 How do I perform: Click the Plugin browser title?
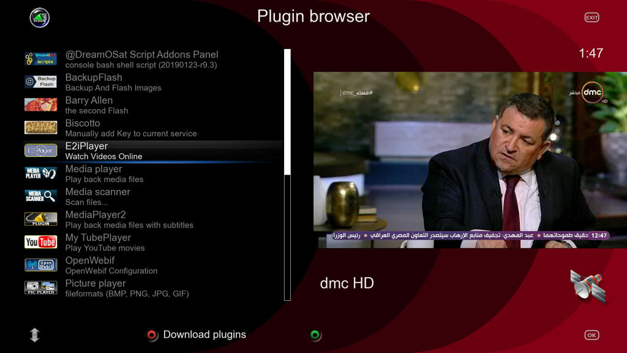[313, 17]
